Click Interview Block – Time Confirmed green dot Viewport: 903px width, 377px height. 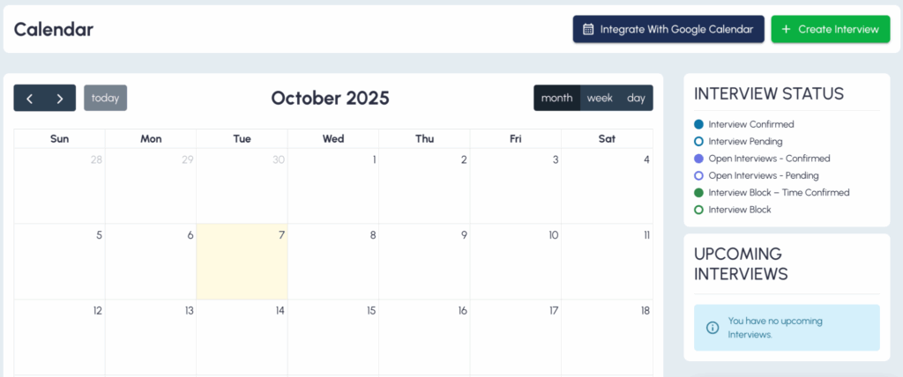[699, 192]
